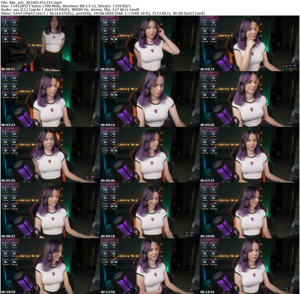Click the 00:06:46 timestamp label
The height and width of the screenshot is (294, 300).
tap(108, 181)
